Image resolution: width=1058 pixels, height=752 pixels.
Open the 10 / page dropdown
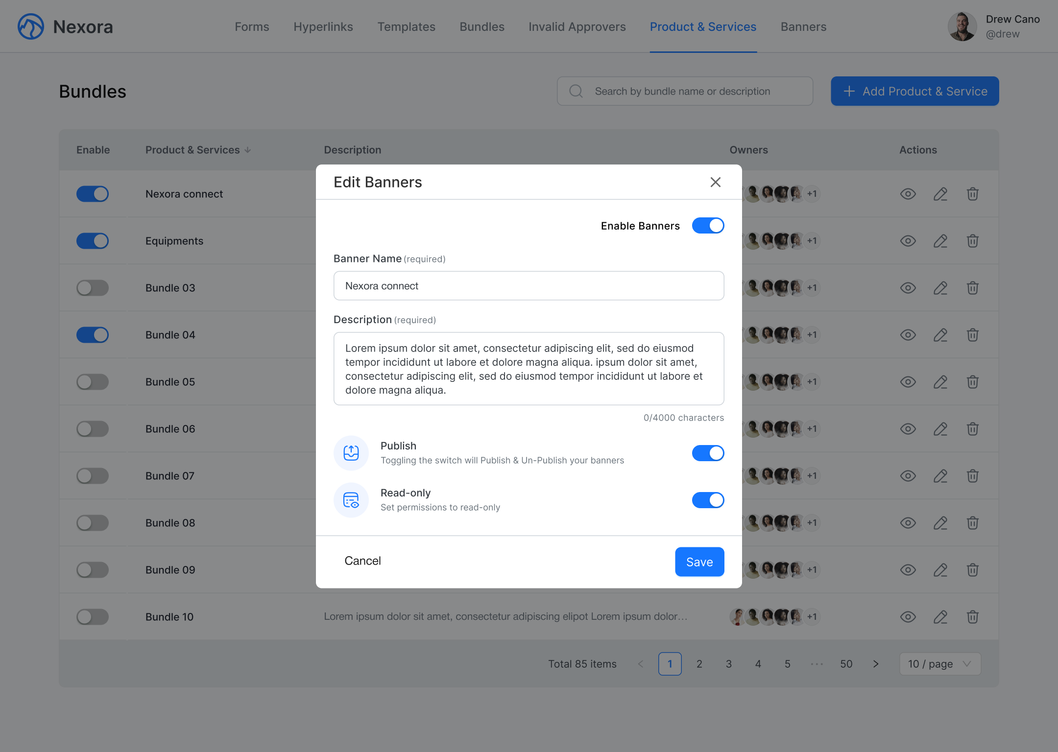939,664
